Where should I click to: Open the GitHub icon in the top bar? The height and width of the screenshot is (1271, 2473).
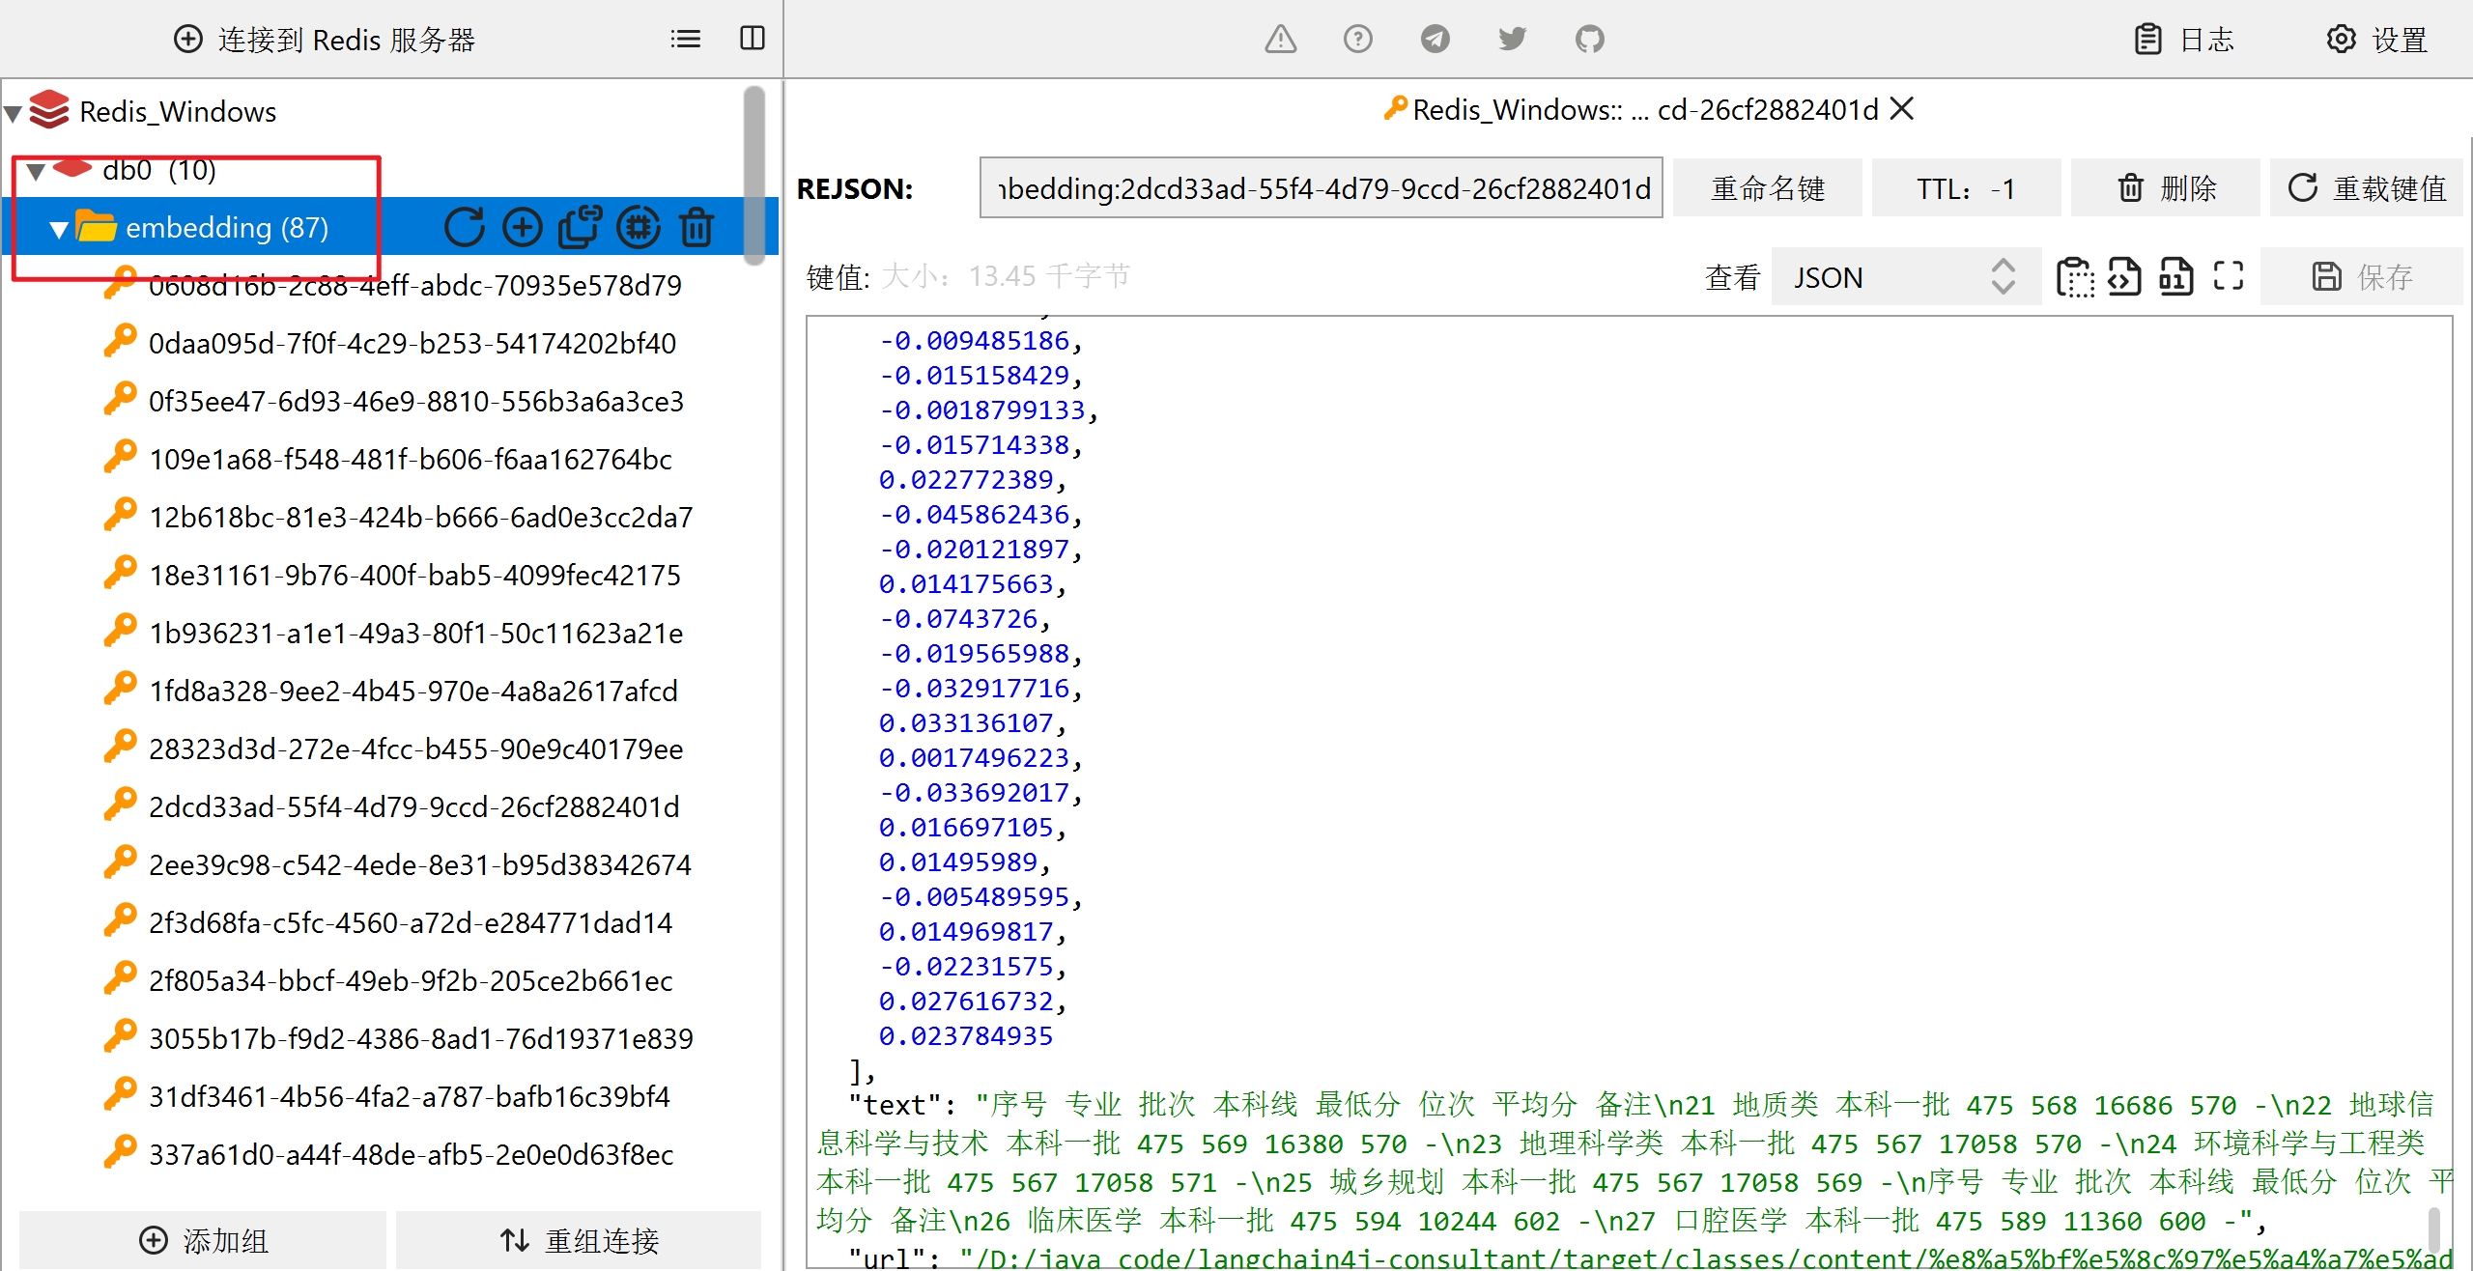click(x=1589, y=40)
